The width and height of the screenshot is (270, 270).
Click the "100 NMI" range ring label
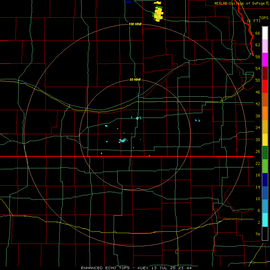click(135, 24)
